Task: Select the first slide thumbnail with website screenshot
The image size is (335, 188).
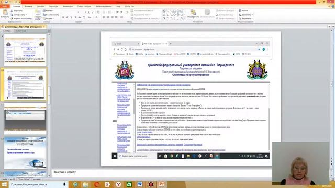Action: (25, 50)
